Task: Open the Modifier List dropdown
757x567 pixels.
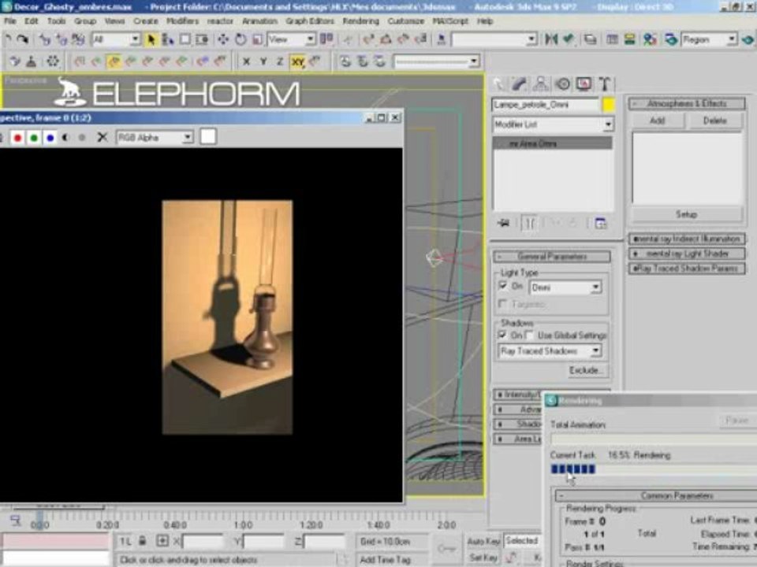Action: (553, 125)
